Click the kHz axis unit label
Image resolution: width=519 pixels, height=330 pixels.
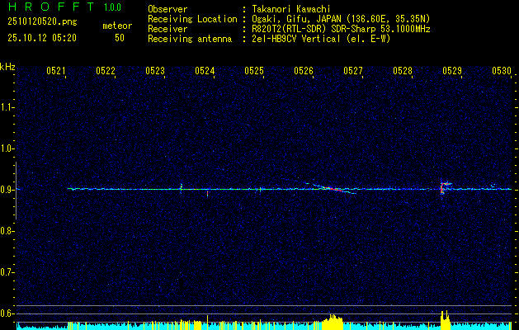(7, 67)
